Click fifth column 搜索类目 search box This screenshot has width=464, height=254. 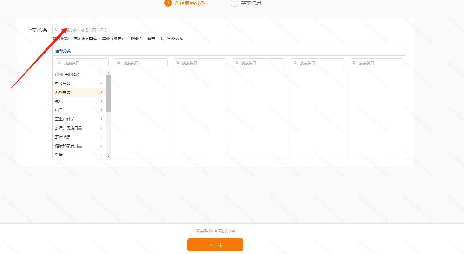pos(318,63)
